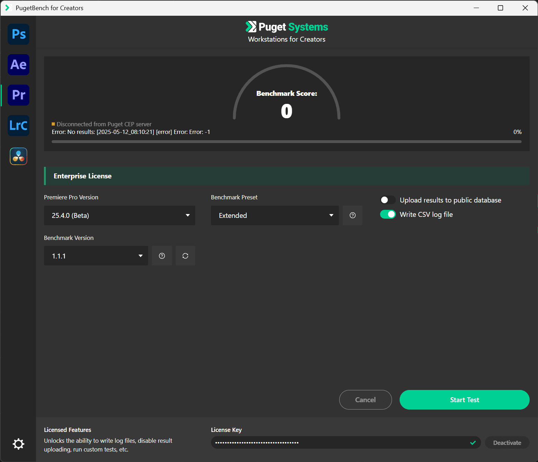Click the Cancel button
Viewport: 538px width, 462px height.
[365, 400]
